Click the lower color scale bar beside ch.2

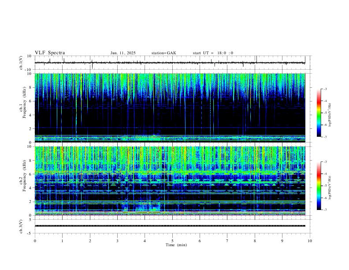click(x=319, y=186)
